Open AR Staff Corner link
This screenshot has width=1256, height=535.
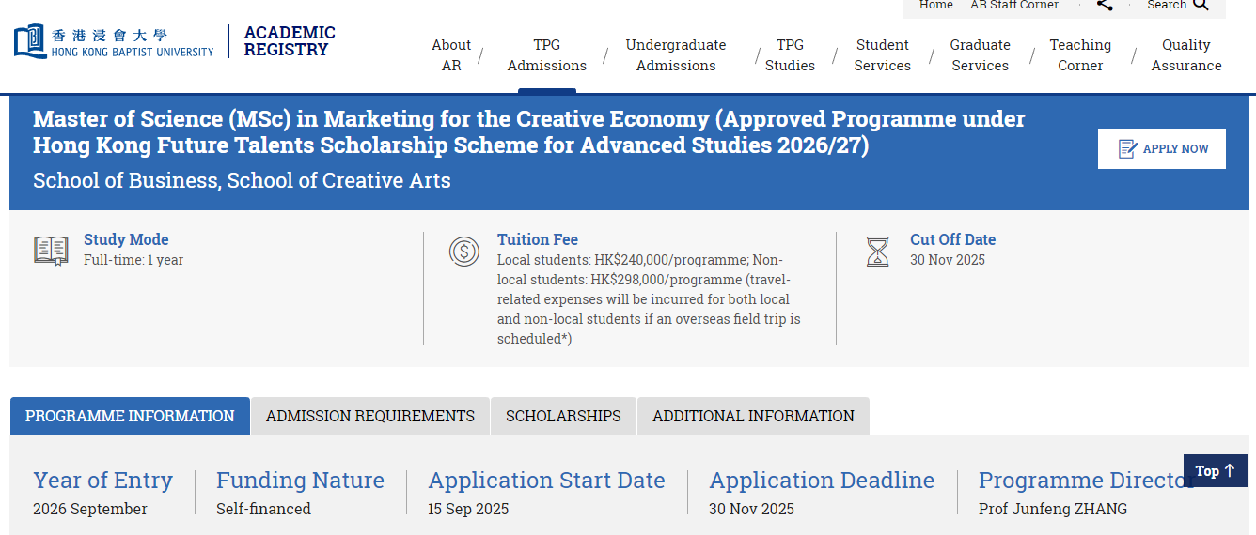pos(1014,5)
